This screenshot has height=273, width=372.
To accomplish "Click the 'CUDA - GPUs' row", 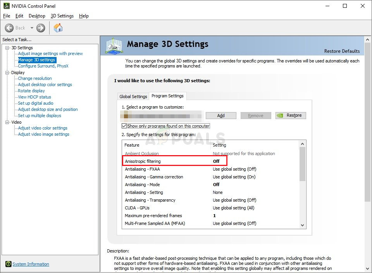I will tap(211, 208).
